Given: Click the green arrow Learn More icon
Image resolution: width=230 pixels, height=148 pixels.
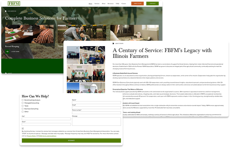Looking at the screenshot, I should tap(7, 51).
